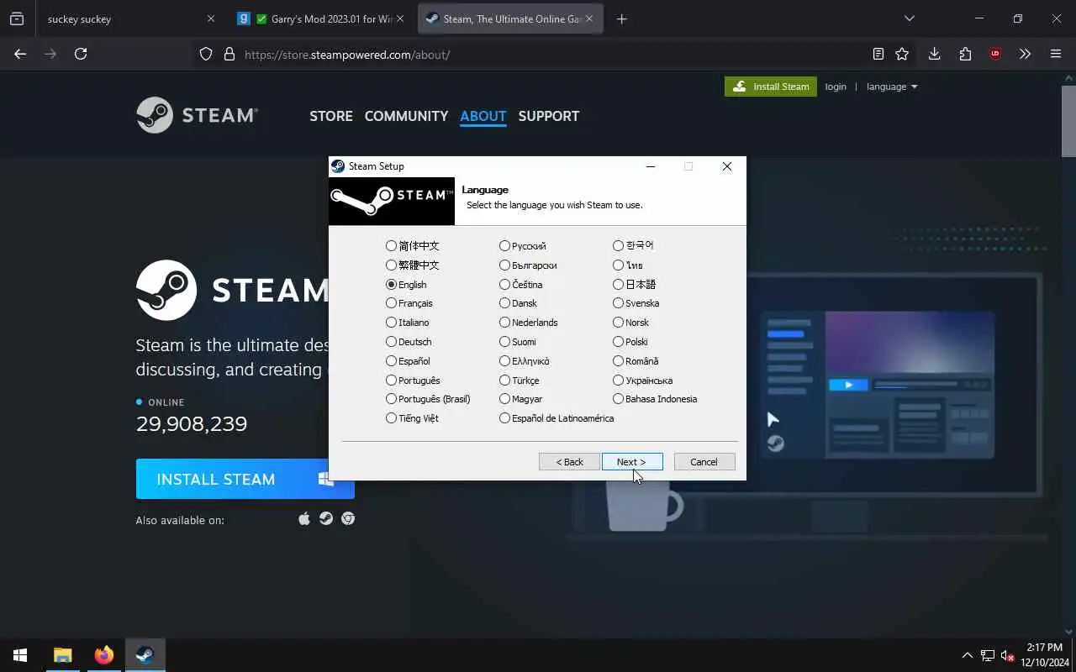The image size is (1076, 672).
Task: Select the Русский radio button
Action: (522, 246)
